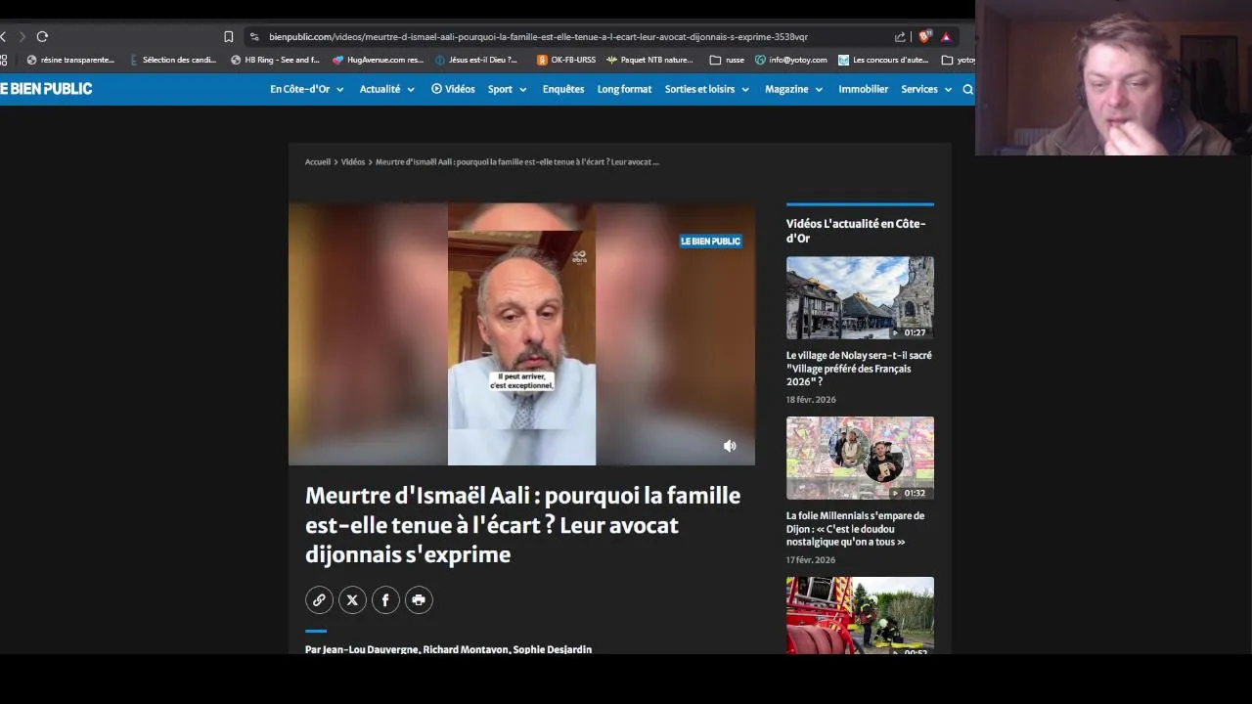
Task: Click the Le Bien Public site logo
Action: click(x=46, y=89)
